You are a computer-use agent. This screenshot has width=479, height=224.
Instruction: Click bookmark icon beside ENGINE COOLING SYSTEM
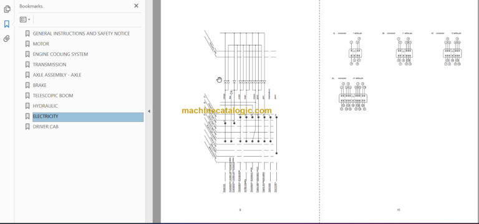click(x=27, y=54)
